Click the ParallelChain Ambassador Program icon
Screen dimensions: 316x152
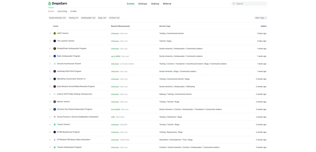pos(55,48)
